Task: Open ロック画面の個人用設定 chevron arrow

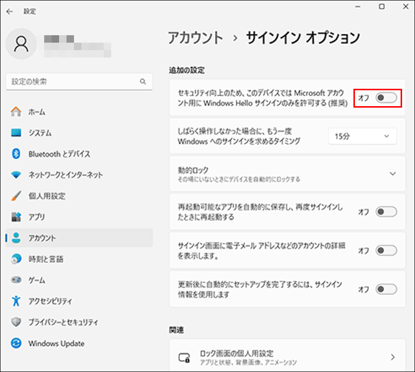Action: pyautogui.click(x=393, y=357)
